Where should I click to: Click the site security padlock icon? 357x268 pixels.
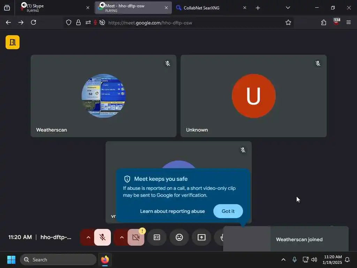coord(78,22)
